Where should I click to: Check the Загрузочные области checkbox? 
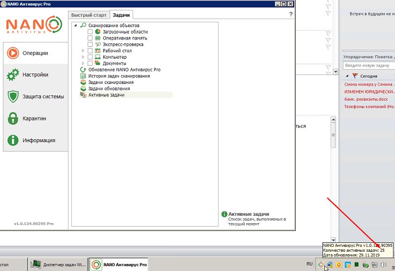click(x=90, y=32)
